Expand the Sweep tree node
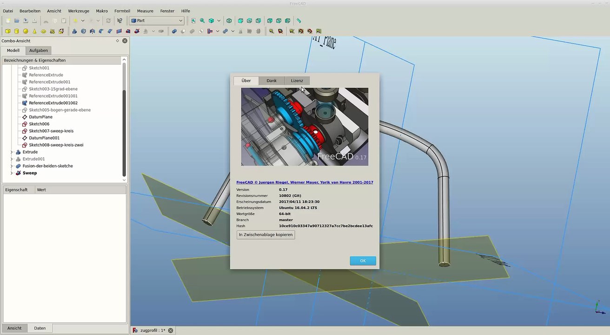 point(12,173)
